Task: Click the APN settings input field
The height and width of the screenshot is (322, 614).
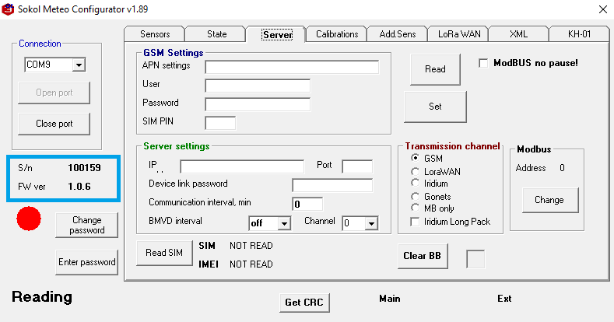Action: coord(292,67)
